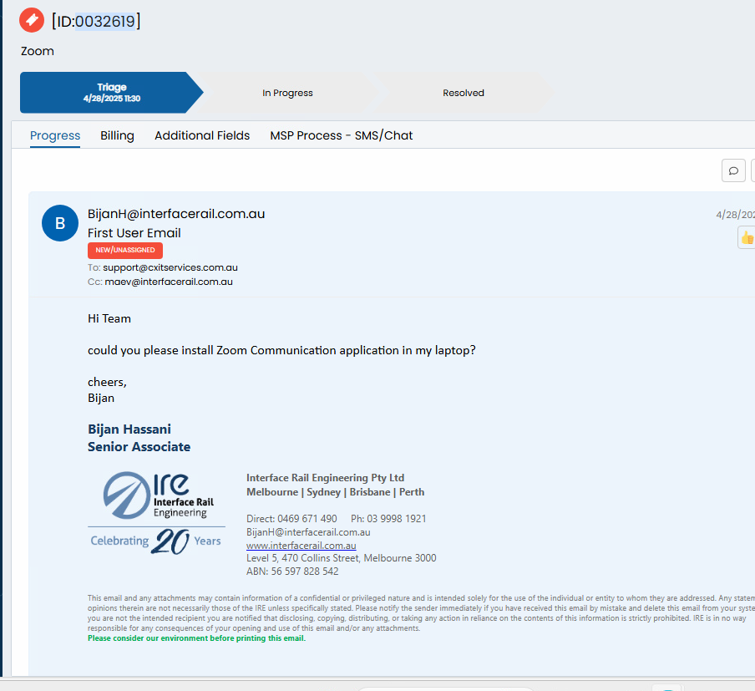The height and width of the screenshot is (691, 755).
Task: Open the Billing tab
Action: pos(117,135)
